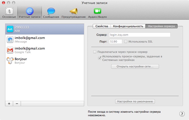Enable Подключаться через прокси-сервер checkbox
The height and width of the screenshot is (120, 189).
(x=95, y=52)
